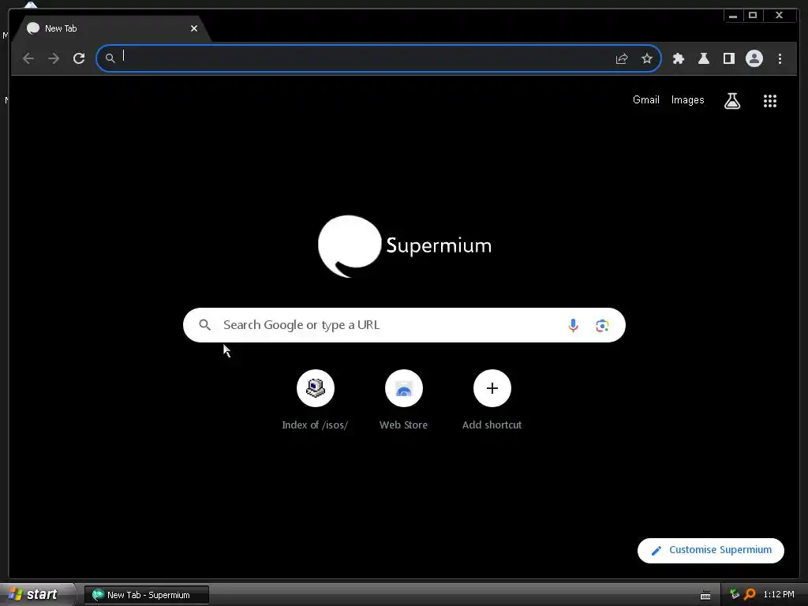Bookmark this tab with the star icon
The image size is (808, 606).
647,58
